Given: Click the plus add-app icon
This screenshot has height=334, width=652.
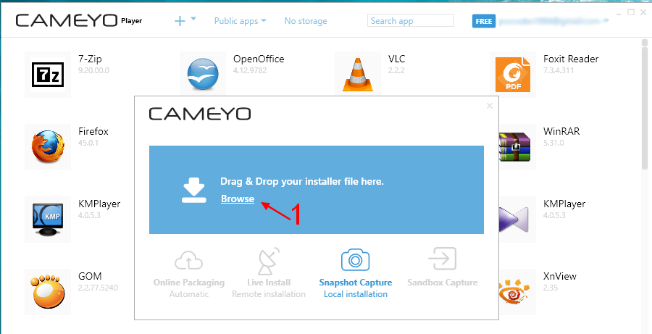Looking at the screenshot, I should 180,21.
